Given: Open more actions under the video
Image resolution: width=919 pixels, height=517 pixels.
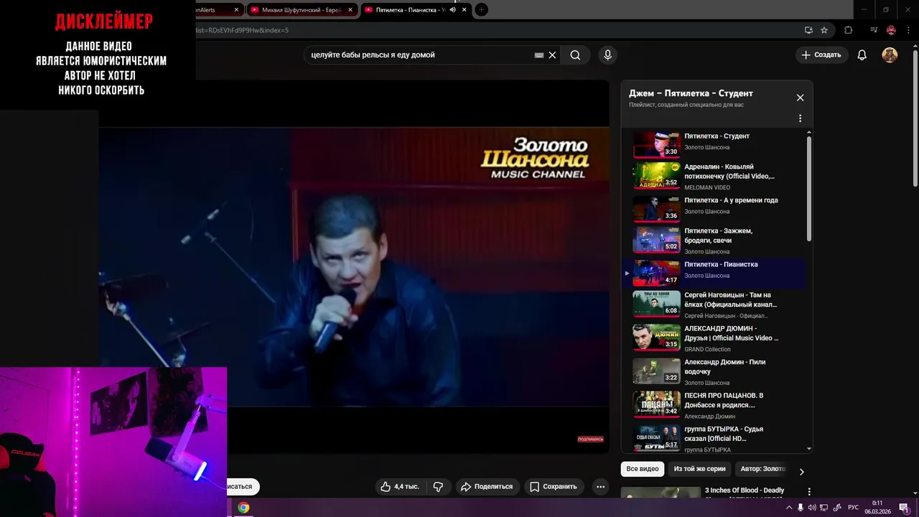Looking at the screenshot, I should coord(601,487).
